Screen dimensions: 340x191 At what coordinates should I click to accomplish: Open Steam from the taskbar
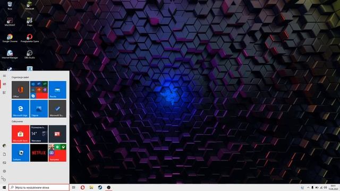click(100, 187)
